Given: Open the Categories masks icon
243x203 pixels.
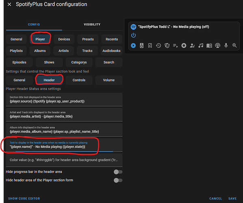Looking at the screenshot, I should click(167, 46).
